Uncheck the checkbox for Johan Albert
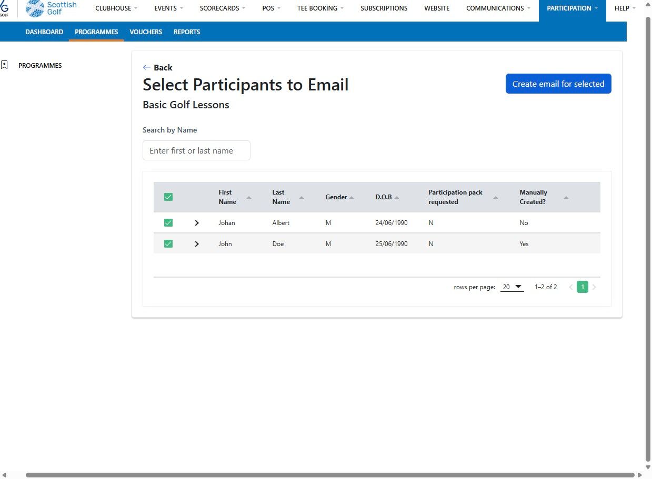Viewport: 652px width, 479px height. [x=168, y=223]
